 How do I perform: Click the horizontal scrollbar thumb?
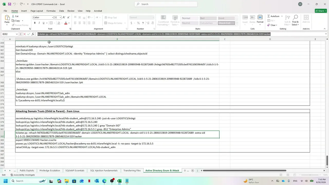click(245, 171)
